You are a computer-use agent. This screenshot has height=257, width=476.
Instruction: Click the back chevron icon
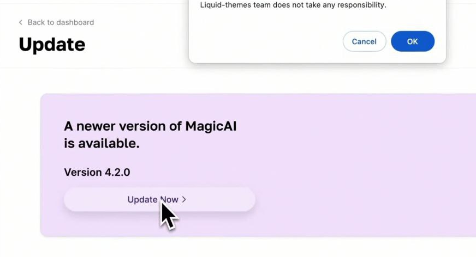(21, 22)
